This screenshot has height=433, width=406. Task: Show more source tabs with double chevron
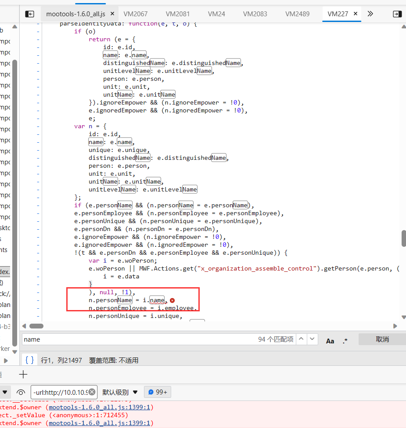[370, 14]
